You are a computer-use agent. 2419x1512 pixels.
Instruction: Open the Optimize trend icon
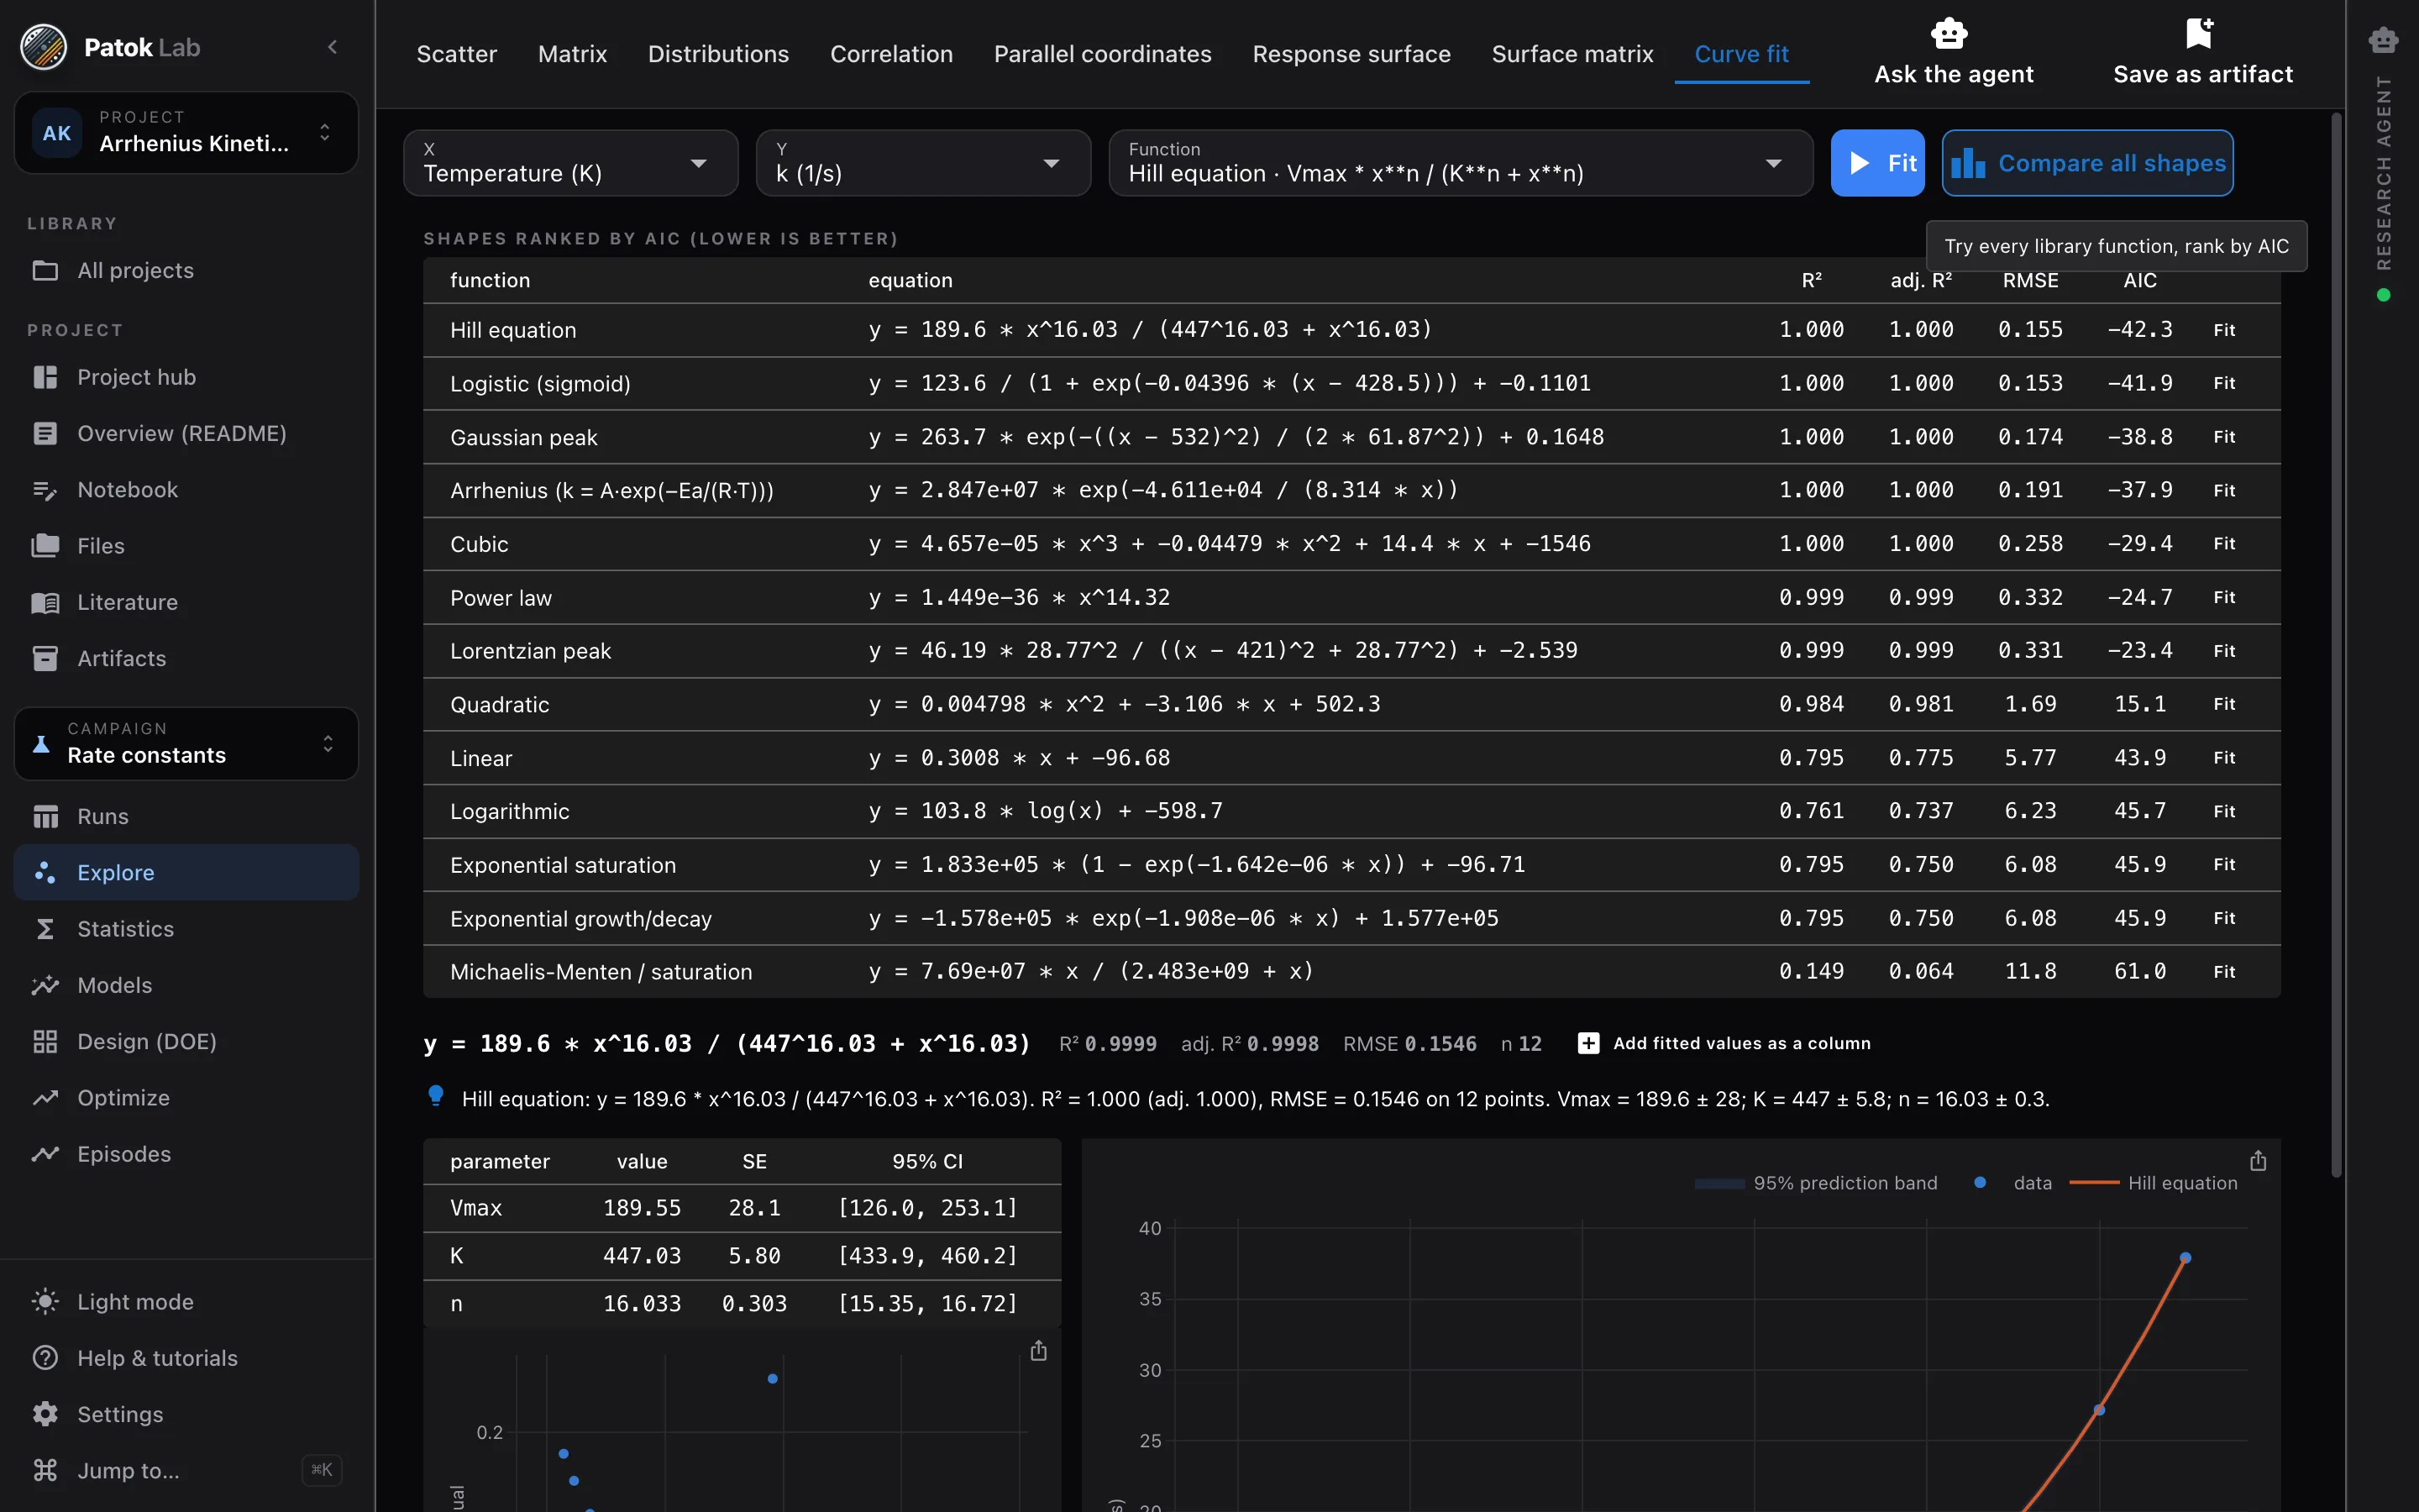[x=45, y=1098]
